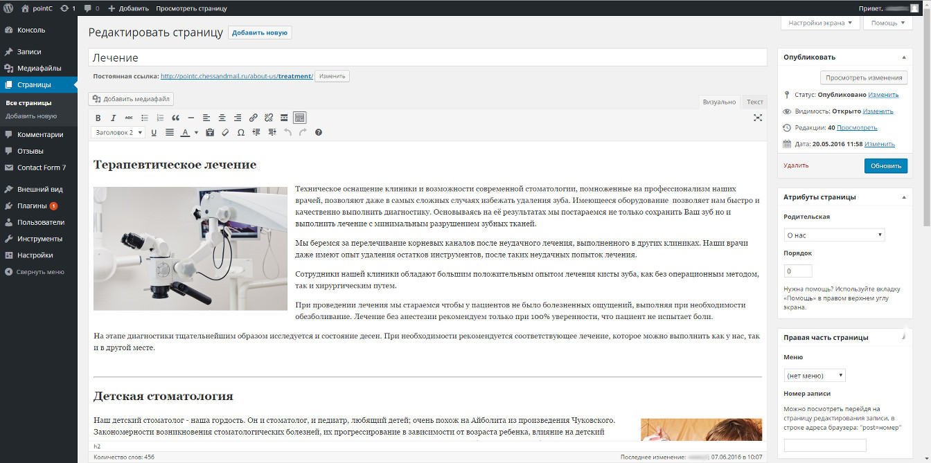Viewport: 931px width, 463px height.
Task: Insert the Read More tag
Action: point(284,118)
